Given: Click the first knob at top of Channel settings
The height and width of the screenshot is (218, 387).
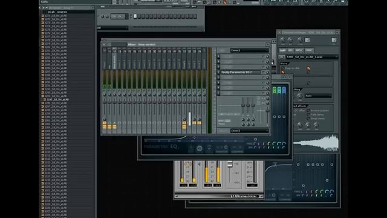Looking at the screenshot, I should click(x=282, y=40).
